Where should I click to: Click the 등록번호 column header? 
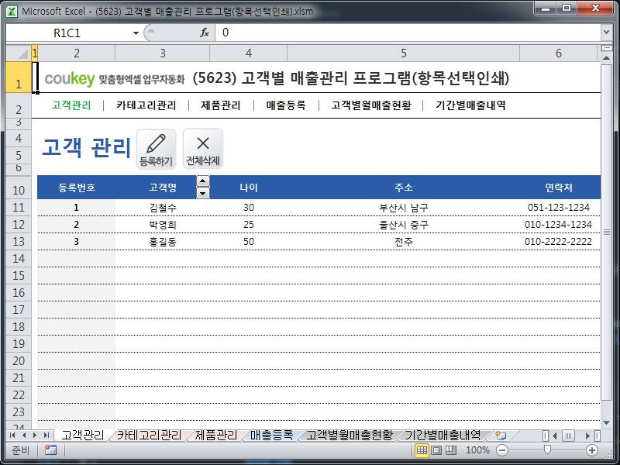tap(77, 188)
